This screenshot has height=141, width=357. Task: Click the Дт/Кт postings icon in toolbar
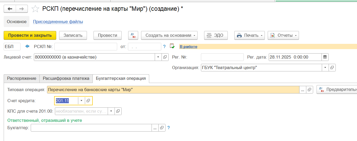133,35
